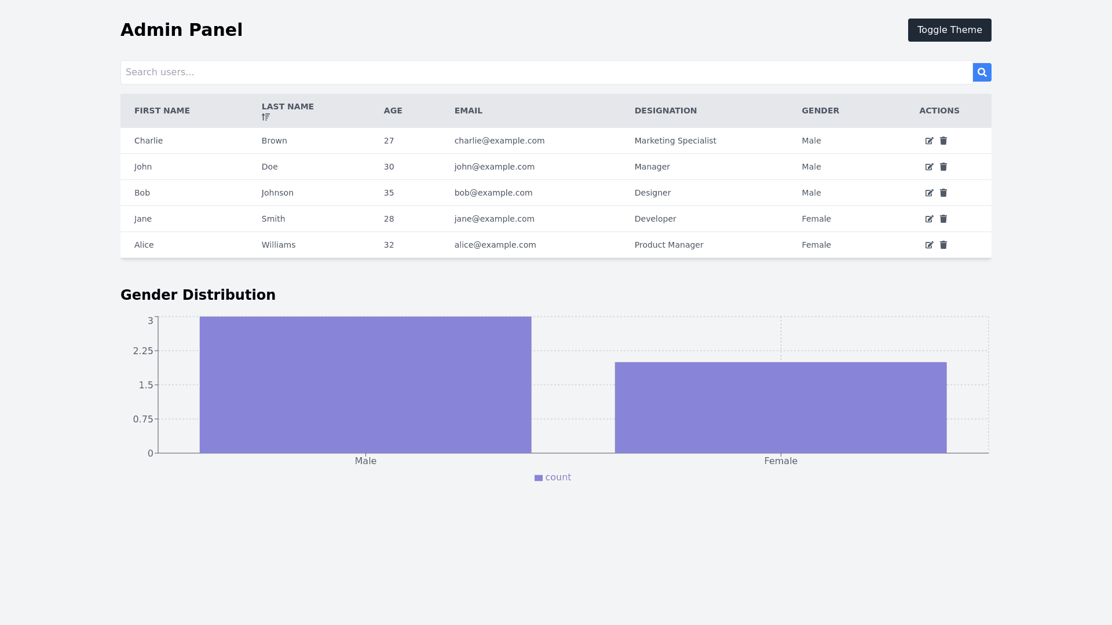Edit Bob Johnson's record with pencil icon

tap(929, 193)
